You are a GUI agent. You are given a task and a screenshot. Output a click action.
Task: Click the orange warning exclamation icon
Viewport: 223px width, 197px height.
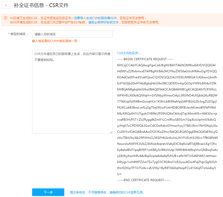point(5,18)
